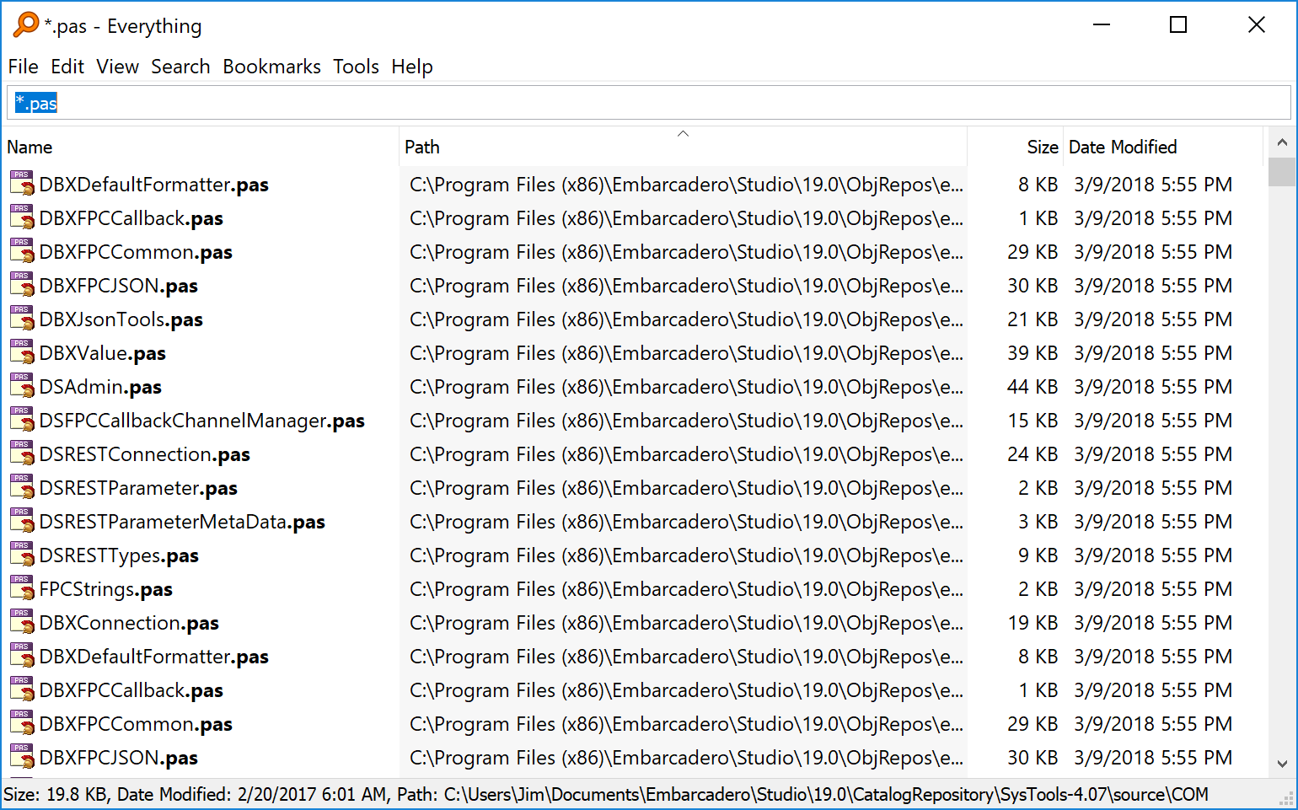Open the Tools menu
This screenshot has width=1298, height=810.
(356, 67)
